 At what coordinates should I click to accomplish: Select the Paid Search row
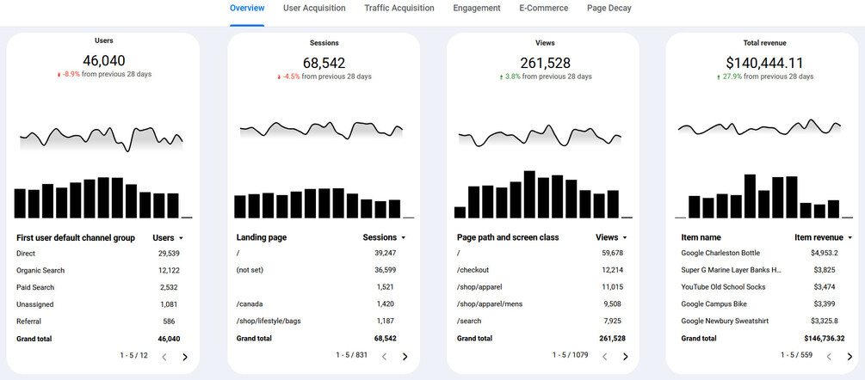click(x=98, y=287)
